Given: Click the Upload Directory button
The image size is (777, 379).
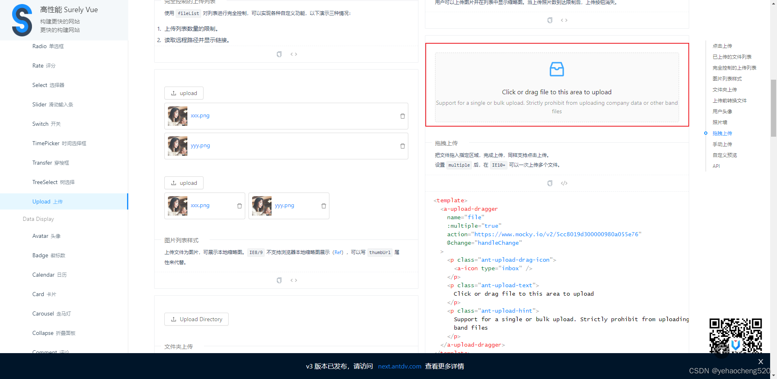Looking at the screenshot, I should (x=196, y=319).
